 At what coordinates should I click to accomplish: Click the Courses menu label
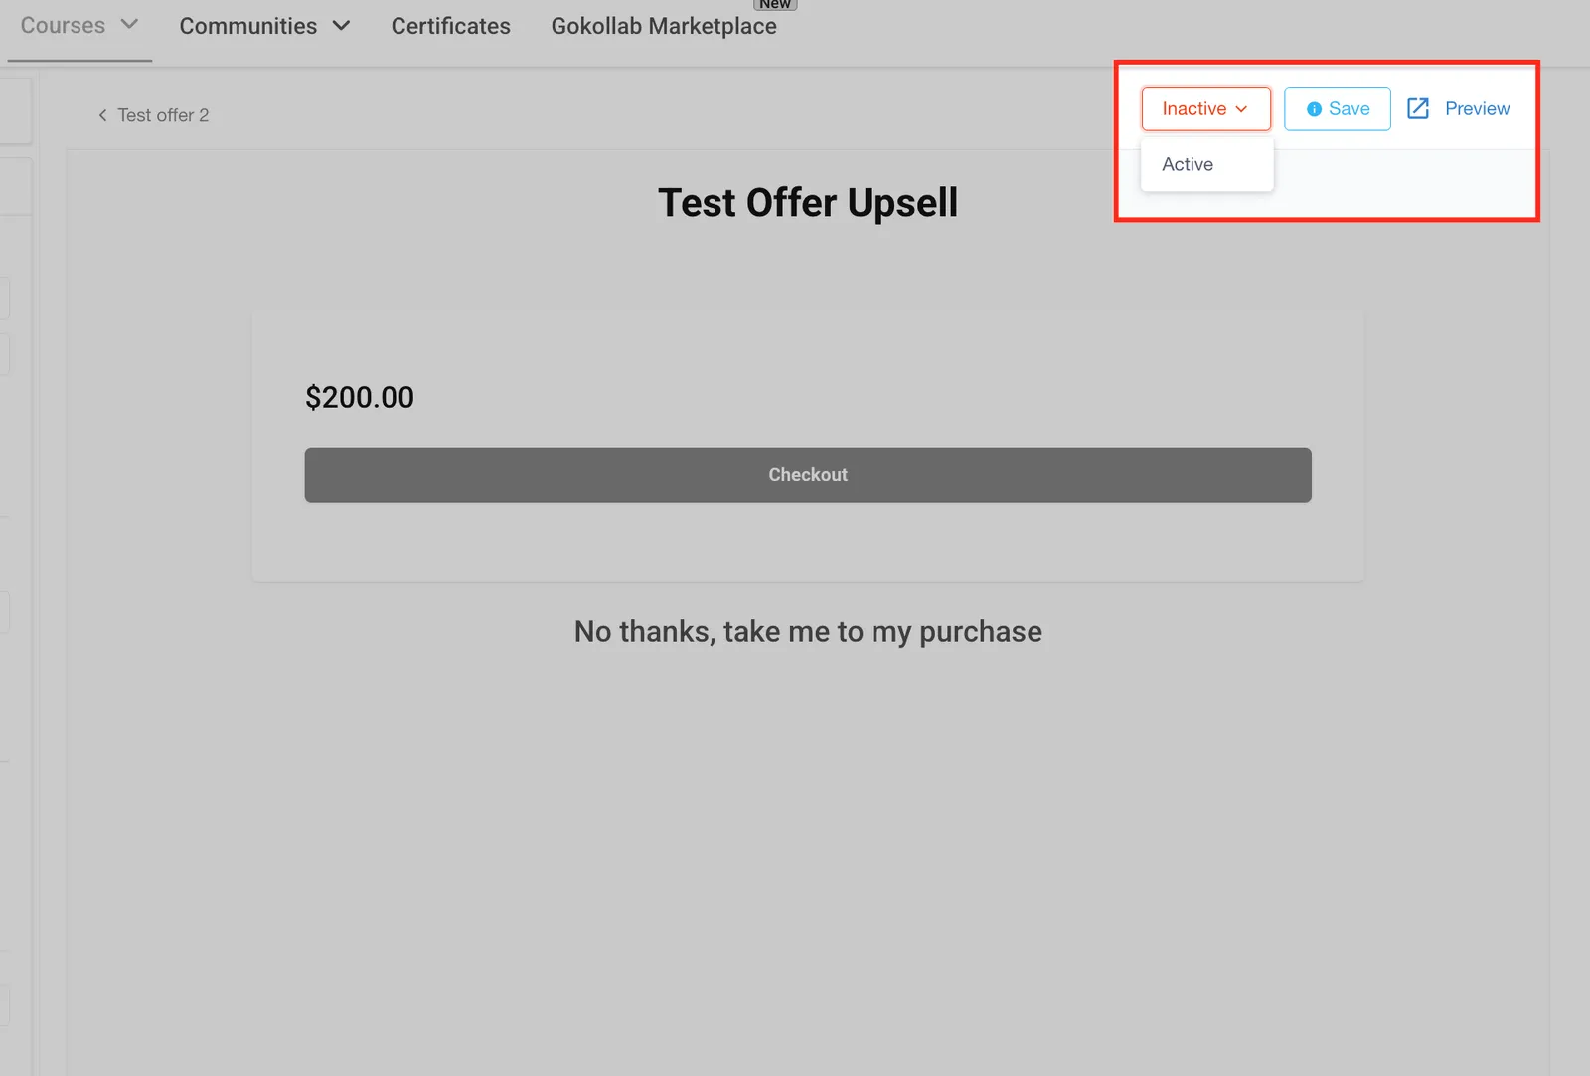63,25
